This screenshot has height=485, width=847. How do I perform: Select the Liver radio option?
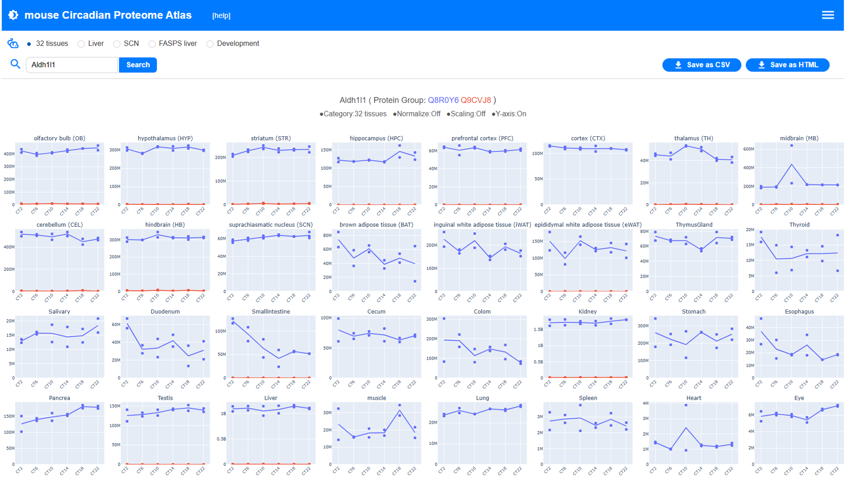click(81, 44)
